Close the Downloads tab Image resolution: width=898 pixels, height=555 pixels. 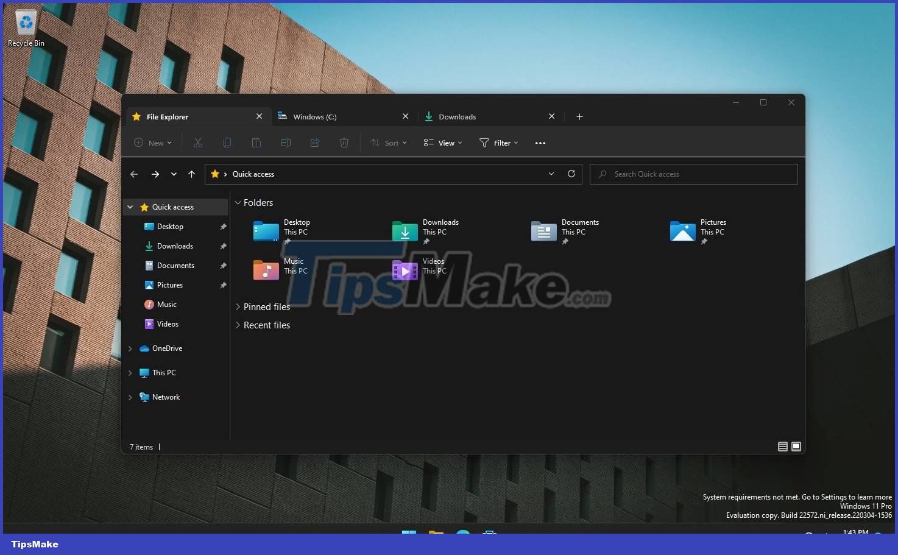click(551, 116)
